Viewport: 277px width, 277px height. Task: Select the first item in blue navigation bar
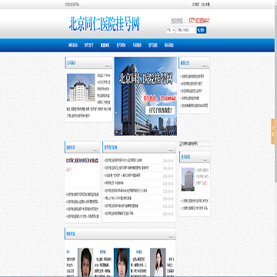point(73,45)
